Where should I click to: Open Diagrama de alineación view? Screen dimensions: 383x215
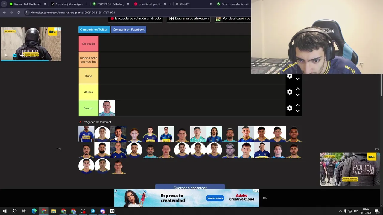pos(189,19)
